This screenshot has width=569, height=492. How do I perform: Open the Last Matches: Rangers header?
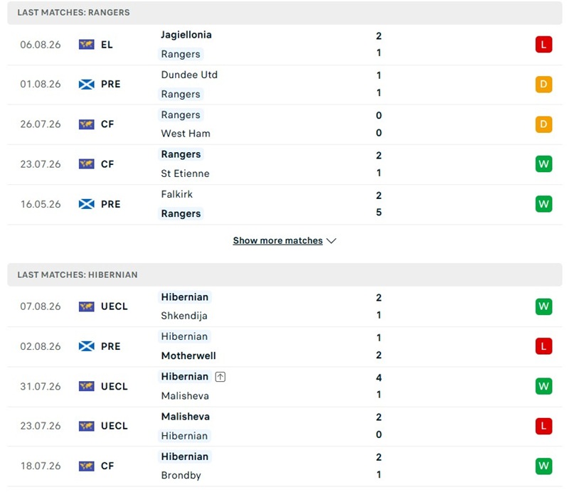click(284, 12)
